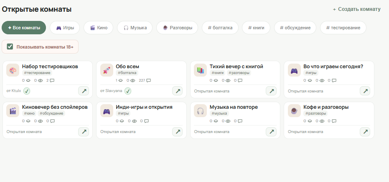Open the Киновечер без спойлеров arrow

[84, 132]
